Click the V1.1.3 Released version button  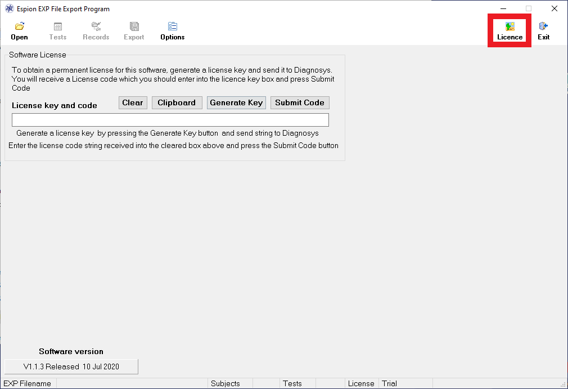tap(71, 366)
